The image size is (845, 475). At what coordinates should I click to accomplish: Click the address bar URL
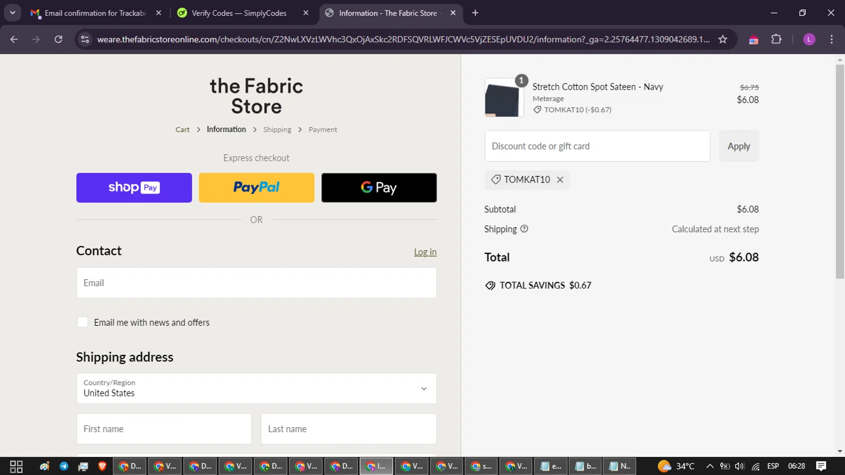403,39
